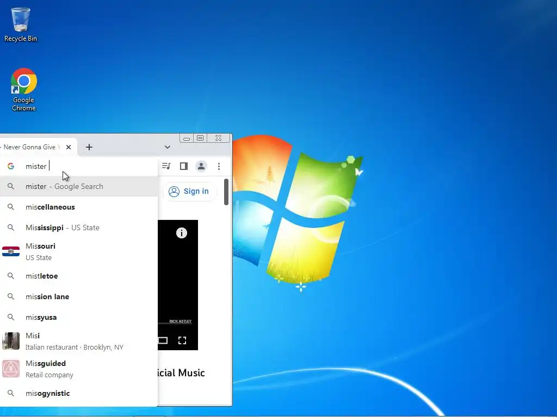
Task: Choose the 'mistletoe' suggestion
Action: coord(79,276)
